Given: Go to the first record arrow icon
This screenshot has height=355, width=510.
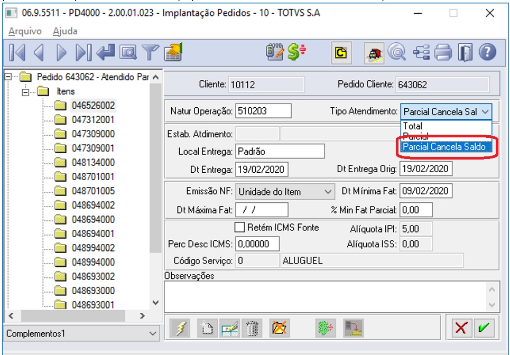Looking at the screenshot, I should point(17,53).
